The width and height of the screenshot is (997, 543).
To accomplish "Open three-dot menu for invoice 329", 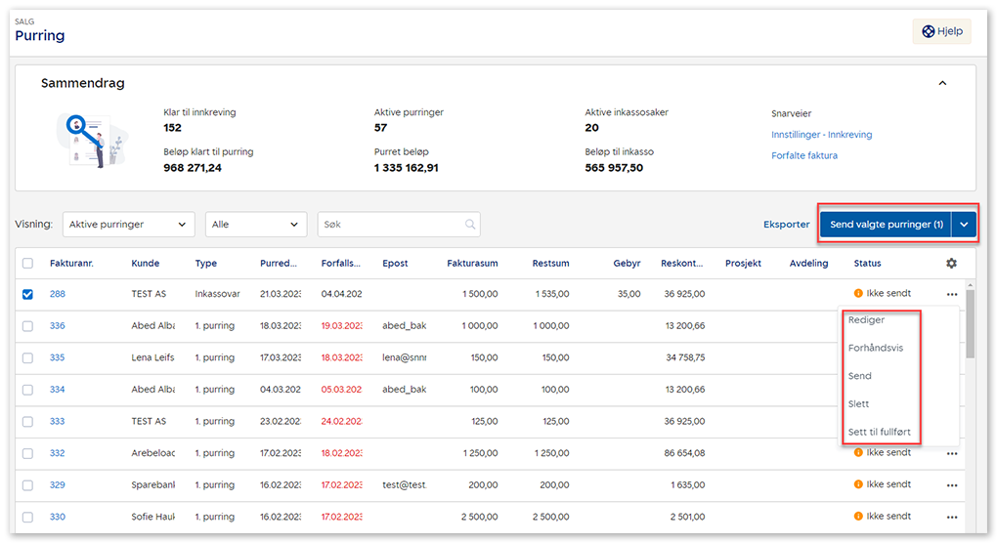I will [x=951, y=485].
